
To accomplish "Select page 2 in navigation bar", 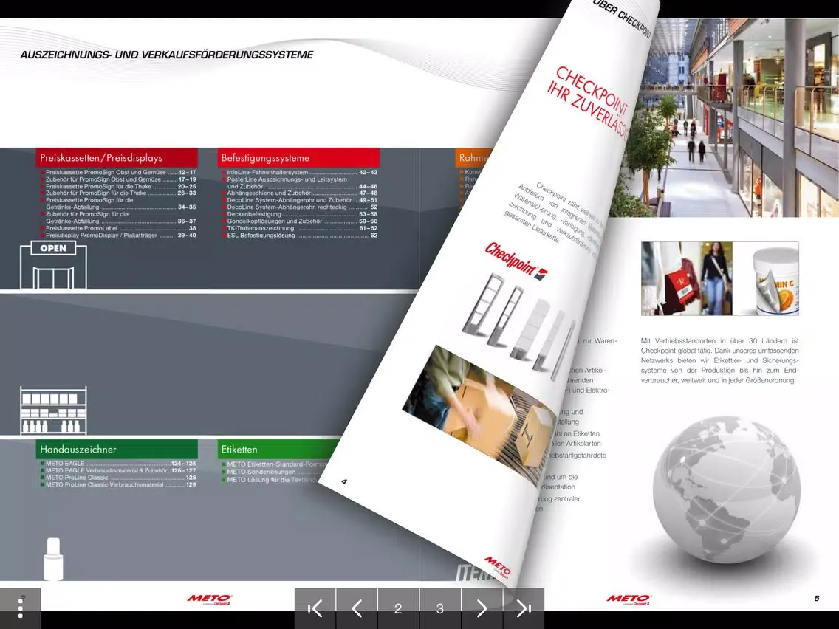I will click(x=398, y=608).
